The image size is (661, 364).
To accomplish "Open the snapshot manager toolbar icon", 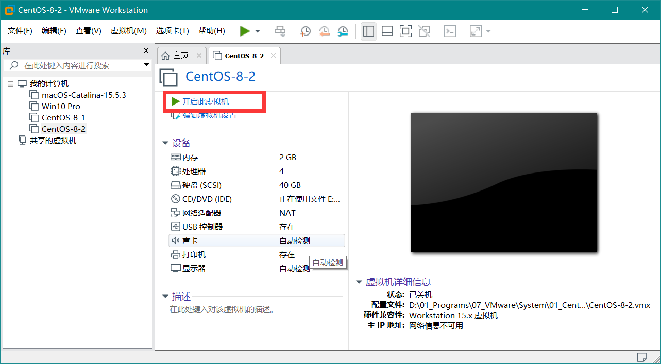I will [343, 31].
